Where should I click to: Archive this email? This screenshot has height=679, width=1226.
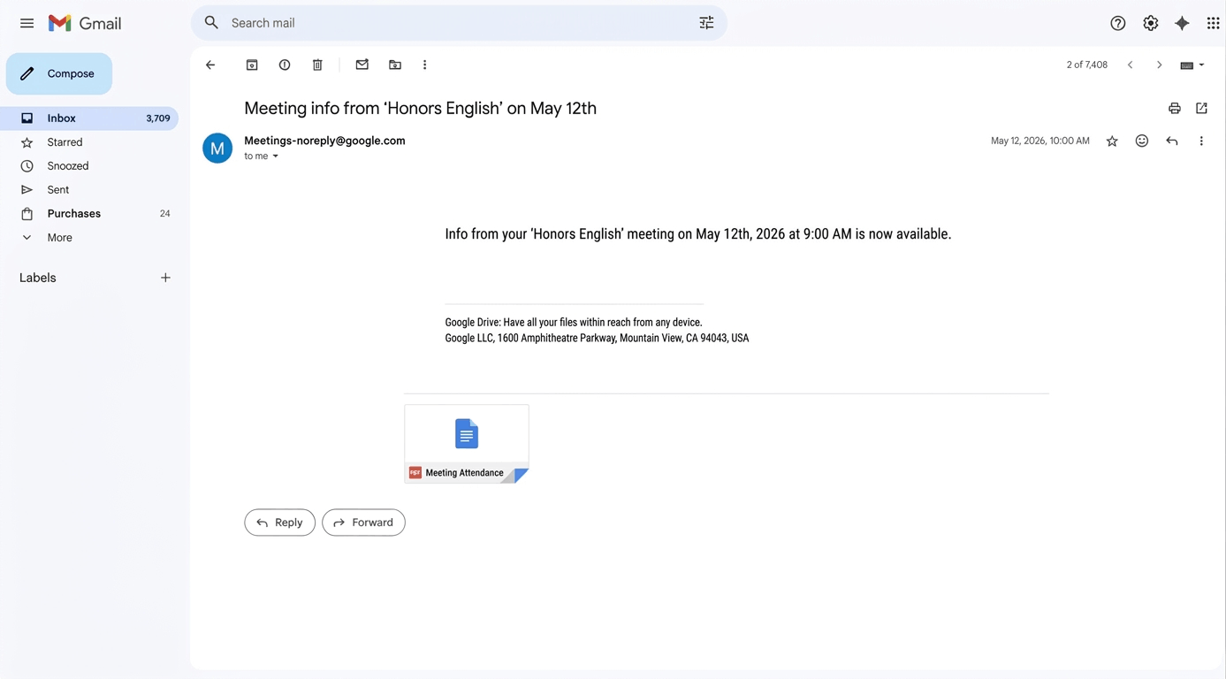pyautogui.click(x=252, y=65)
